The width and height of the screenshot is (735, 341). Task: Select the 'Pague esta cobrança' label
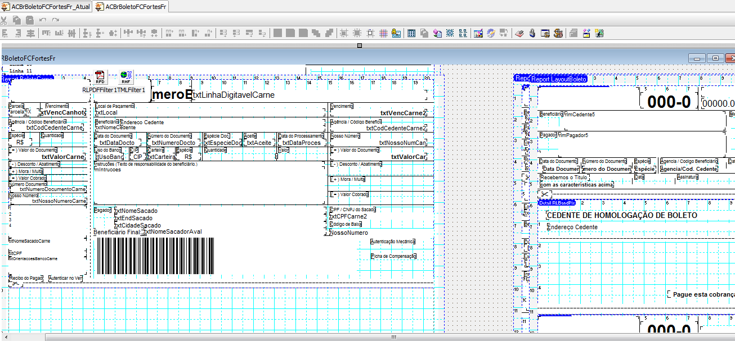703,294
